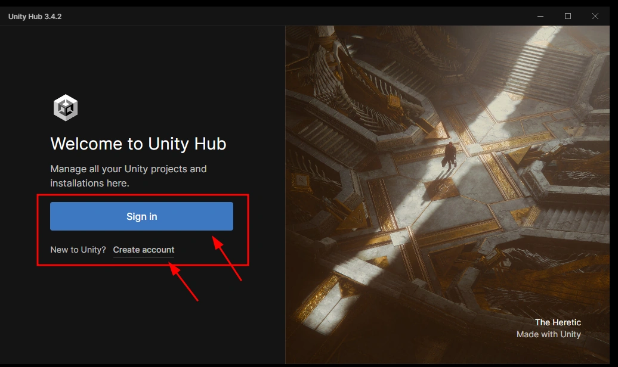Image resolution: width=618 pixels, height=367 pixels.
Task: Click the Unity Hub 3.4.2 title text
Action: pyautogui.click(x=35, y=17)
